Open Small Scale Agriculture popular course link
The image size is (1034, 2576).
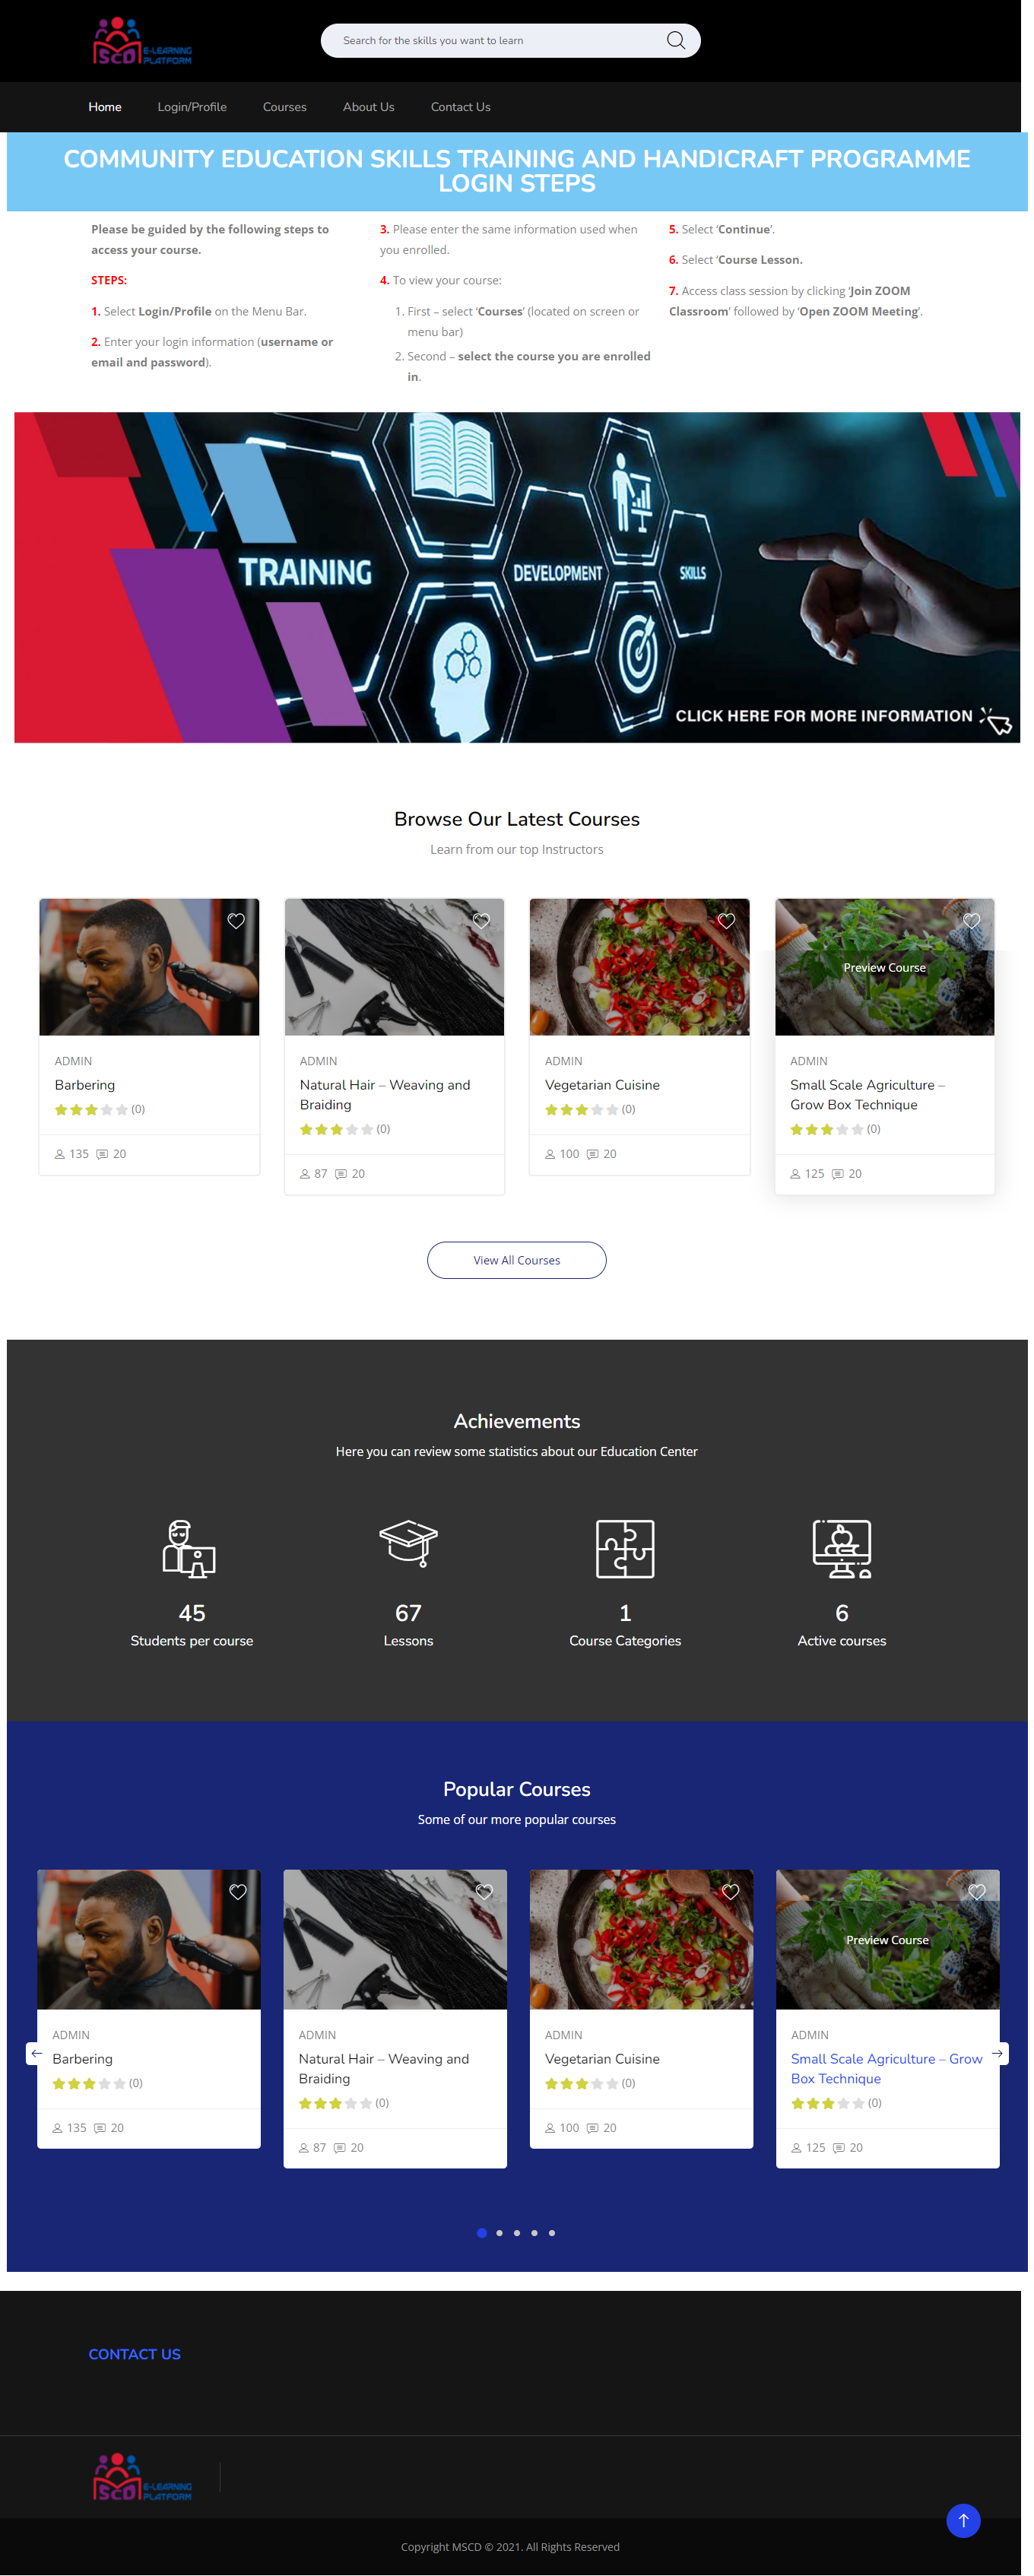(x=886, y=2068)
